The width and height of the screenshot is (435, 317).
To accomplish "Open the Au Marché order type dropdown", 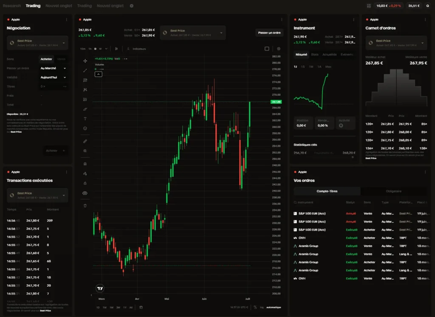I will (53, 68).
